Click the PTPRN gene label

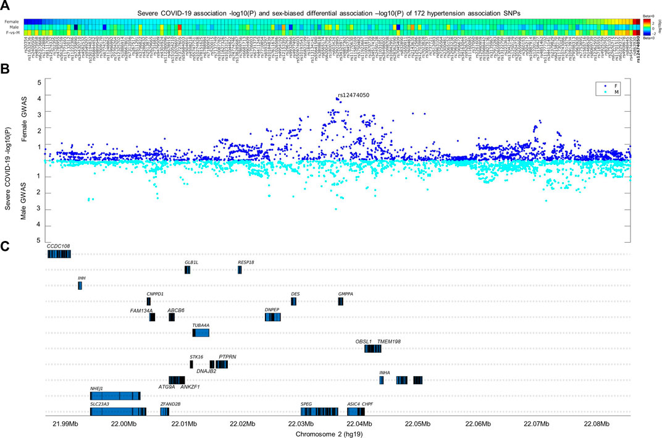(227, 357)
